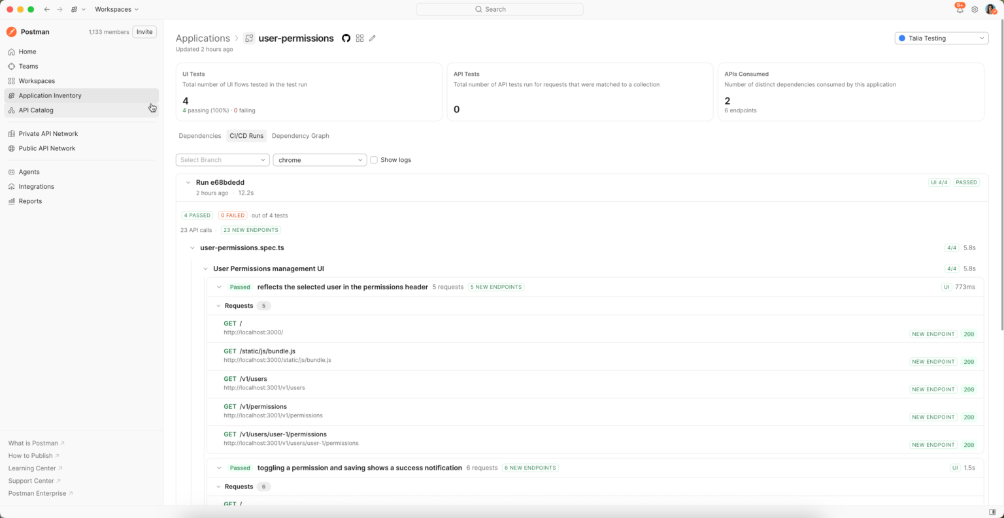Screen dimensions: 1004x518
Task: Click the GET /v1/users/user-1/permissions request
Action: 595,439
